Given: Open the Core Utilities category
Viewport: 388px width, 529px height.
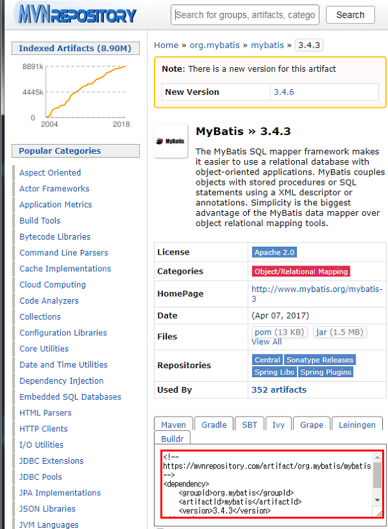Looking at the screenshot, I should [44, 349].
